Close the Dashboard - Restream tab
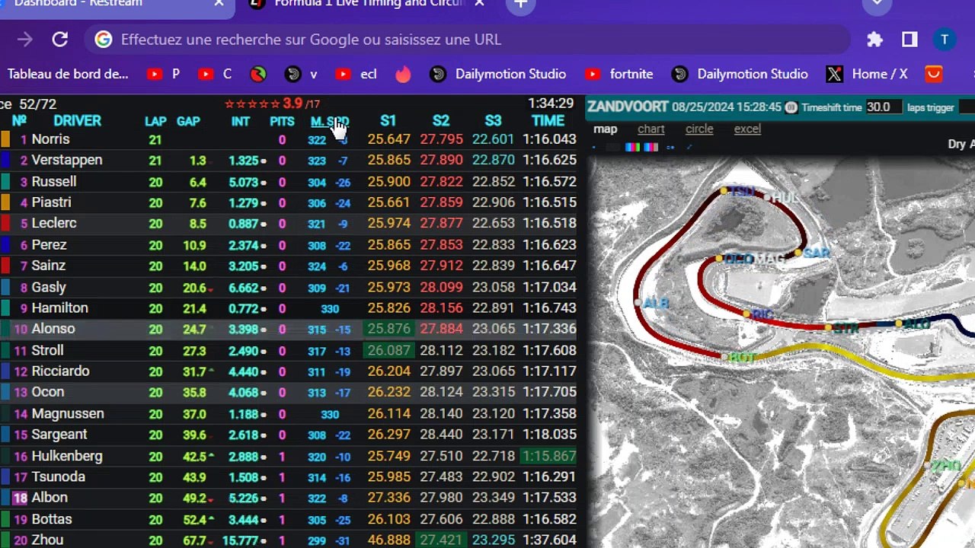This screenshot has width=975, height=548. [x=219, y=4]
